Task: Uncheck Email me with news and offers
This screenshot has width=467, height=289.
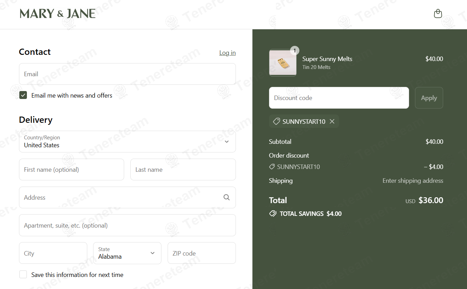Action: [x=23, y=95]
